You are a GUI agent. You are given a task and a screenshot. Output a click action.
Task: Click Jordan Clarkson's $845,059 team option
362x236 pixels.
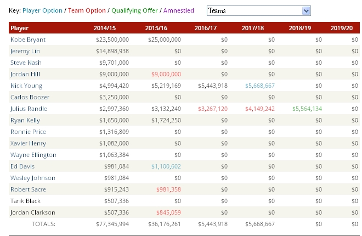169,212
